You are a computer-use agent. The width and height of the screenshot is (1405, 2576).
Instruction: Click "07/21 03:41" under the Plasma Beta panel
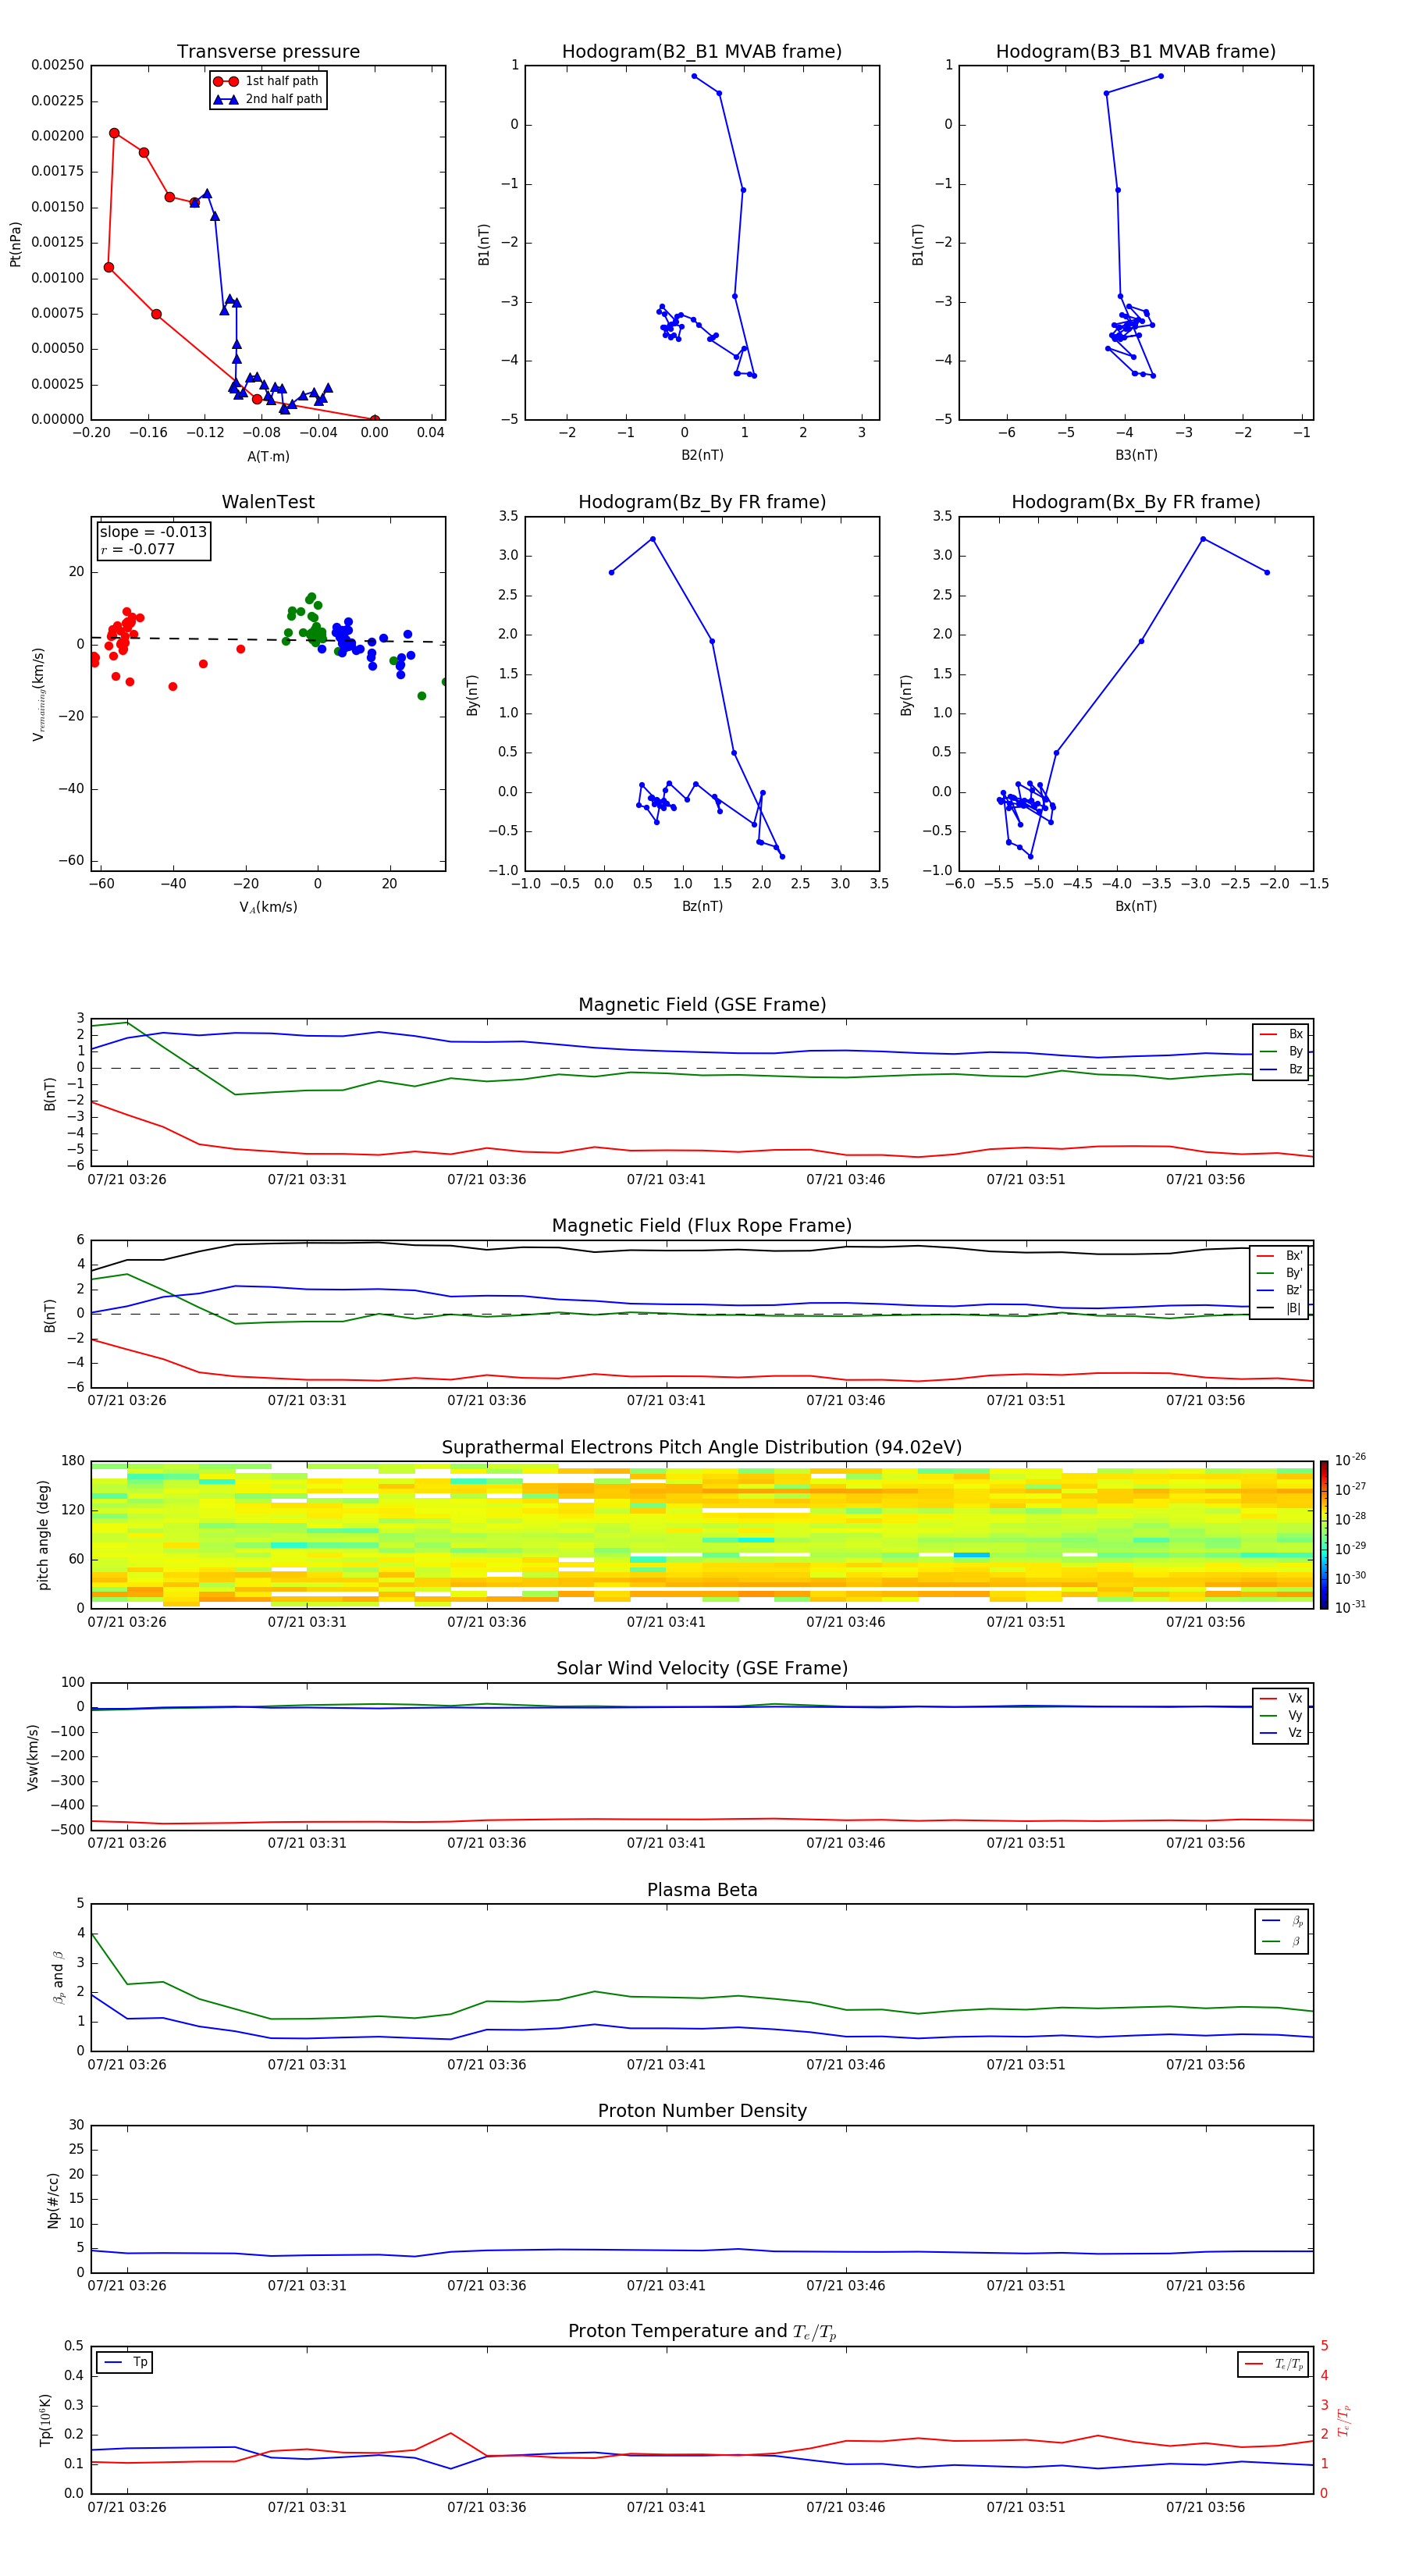(666, 2064)
